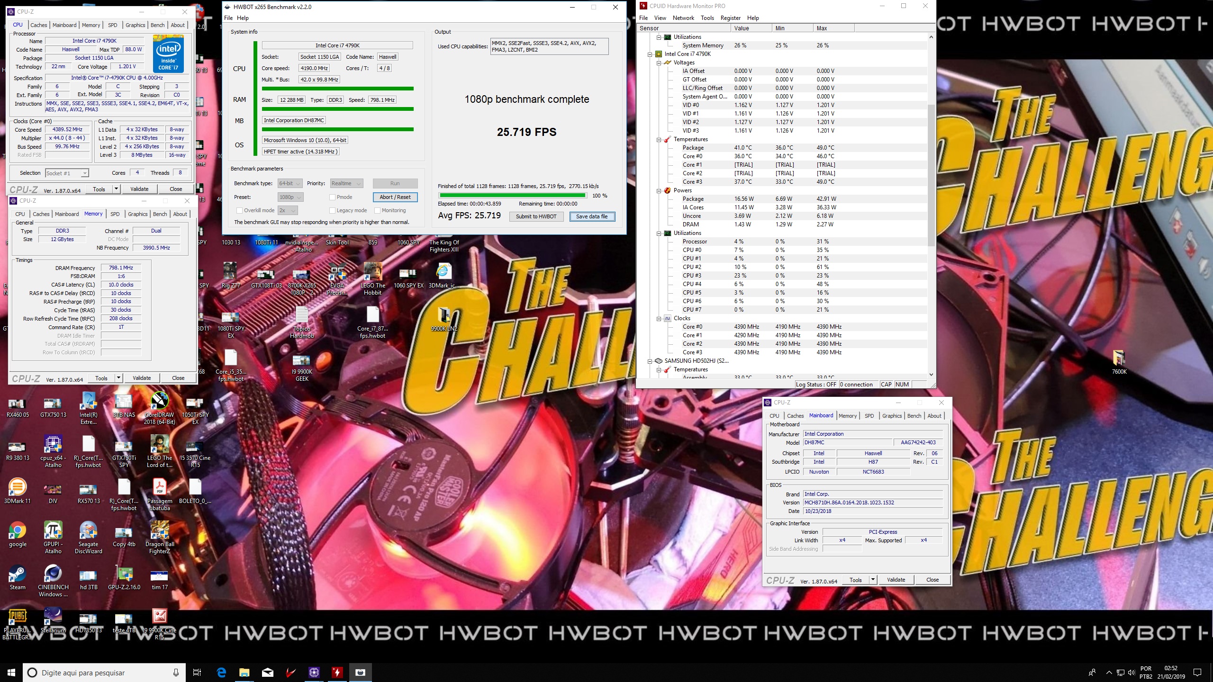The height and width of the screenshot is (682, 1213).
Task: Open the Steam desktop shortcut
Action: pyautogui.click(x=18, y=577)
